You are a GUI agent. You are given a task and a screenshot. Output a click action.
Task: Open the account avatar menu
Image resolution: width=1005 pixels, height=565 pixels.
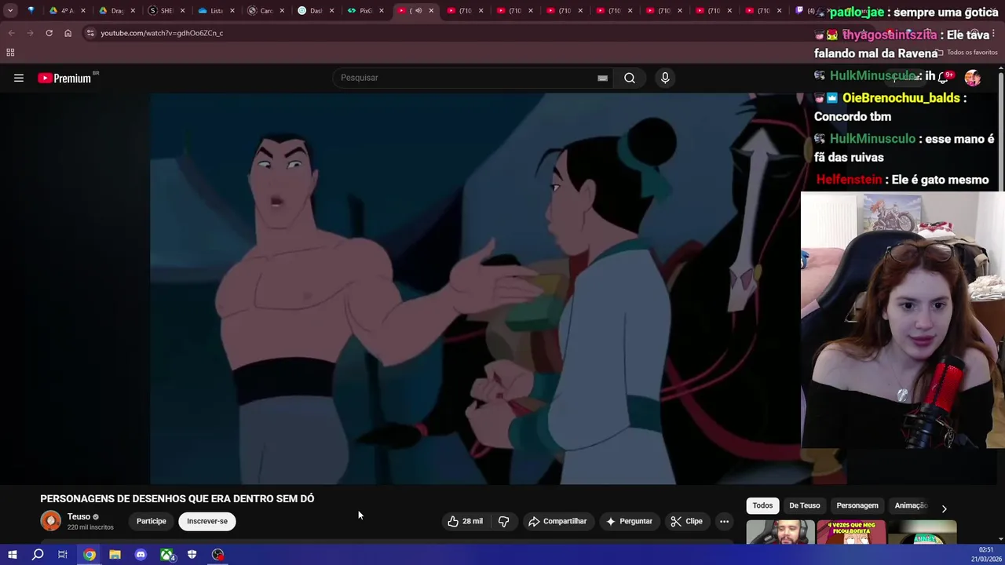(973, 78)
